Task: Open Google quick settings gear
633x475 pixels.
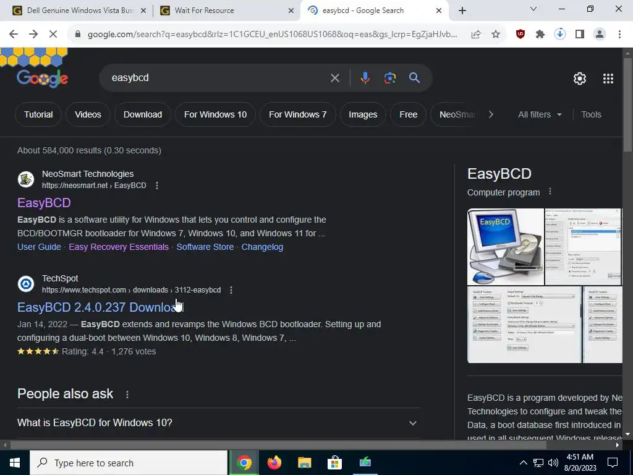Action: (580, 79)
